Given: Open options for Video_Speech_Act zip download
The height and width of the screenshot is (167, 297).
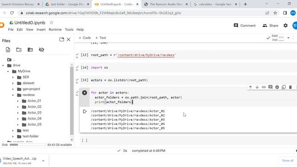Looking at the screenshot, I should 43,161.
